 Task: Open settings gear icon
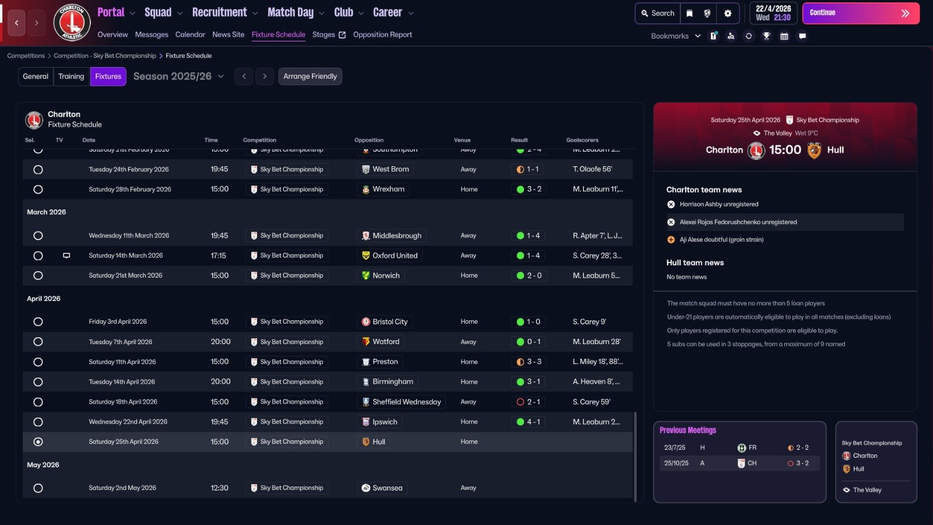tap(728, 13)
